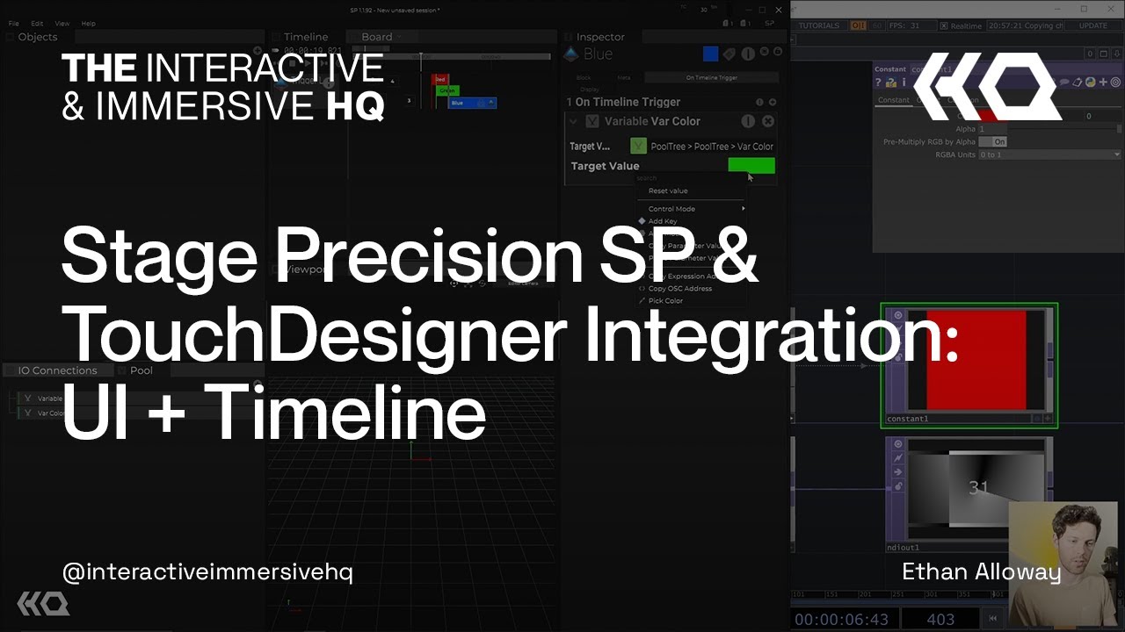Select the Green clip on the timeline
The width and height of the screenshot is (1125, 632).
[x=447, y=90]
